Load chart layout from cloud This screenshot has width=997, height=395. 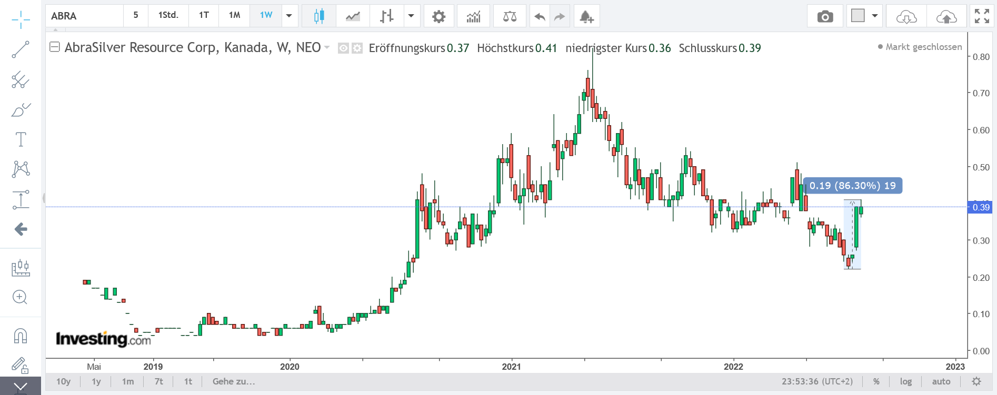pyautogui.click(x=906, y=16)
